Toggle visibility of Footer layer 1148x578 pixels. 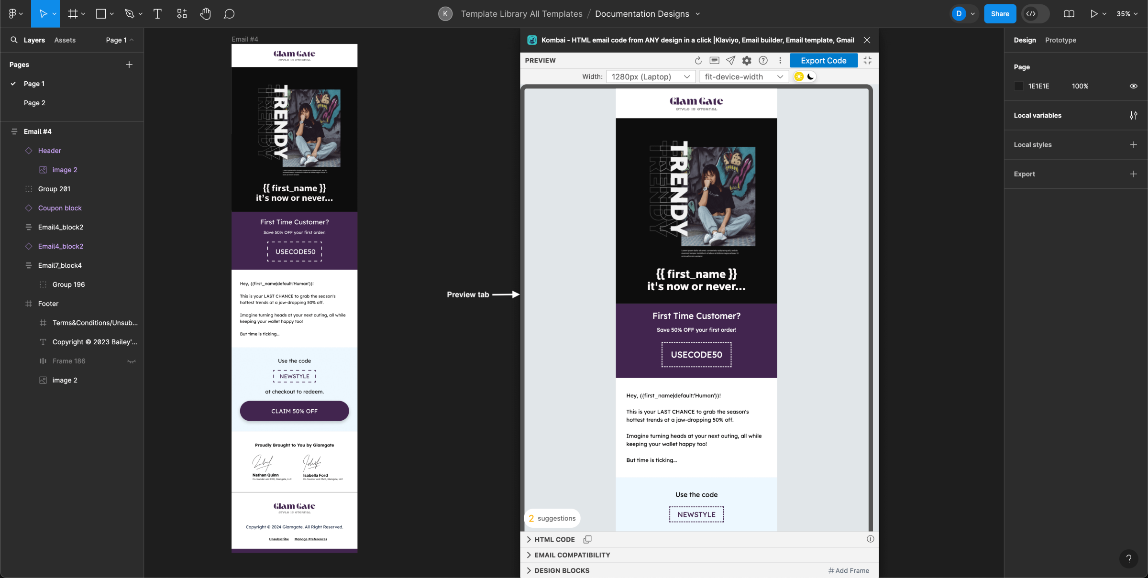[131, 304]
